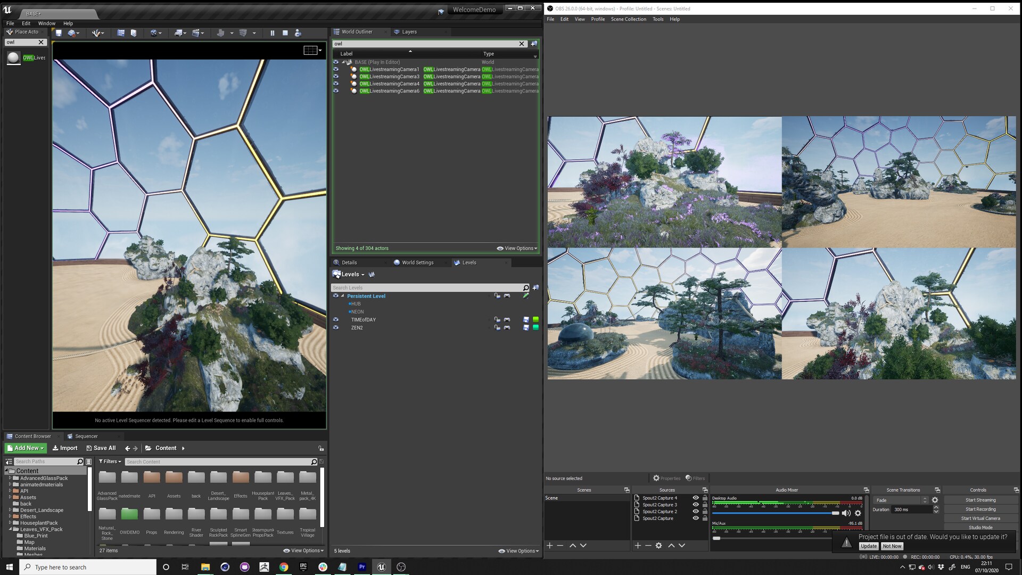Toggle visibility of OWLLivestreamingCamera1 in World Outliner
This screenshot has height=575, width=1022.
336,69
